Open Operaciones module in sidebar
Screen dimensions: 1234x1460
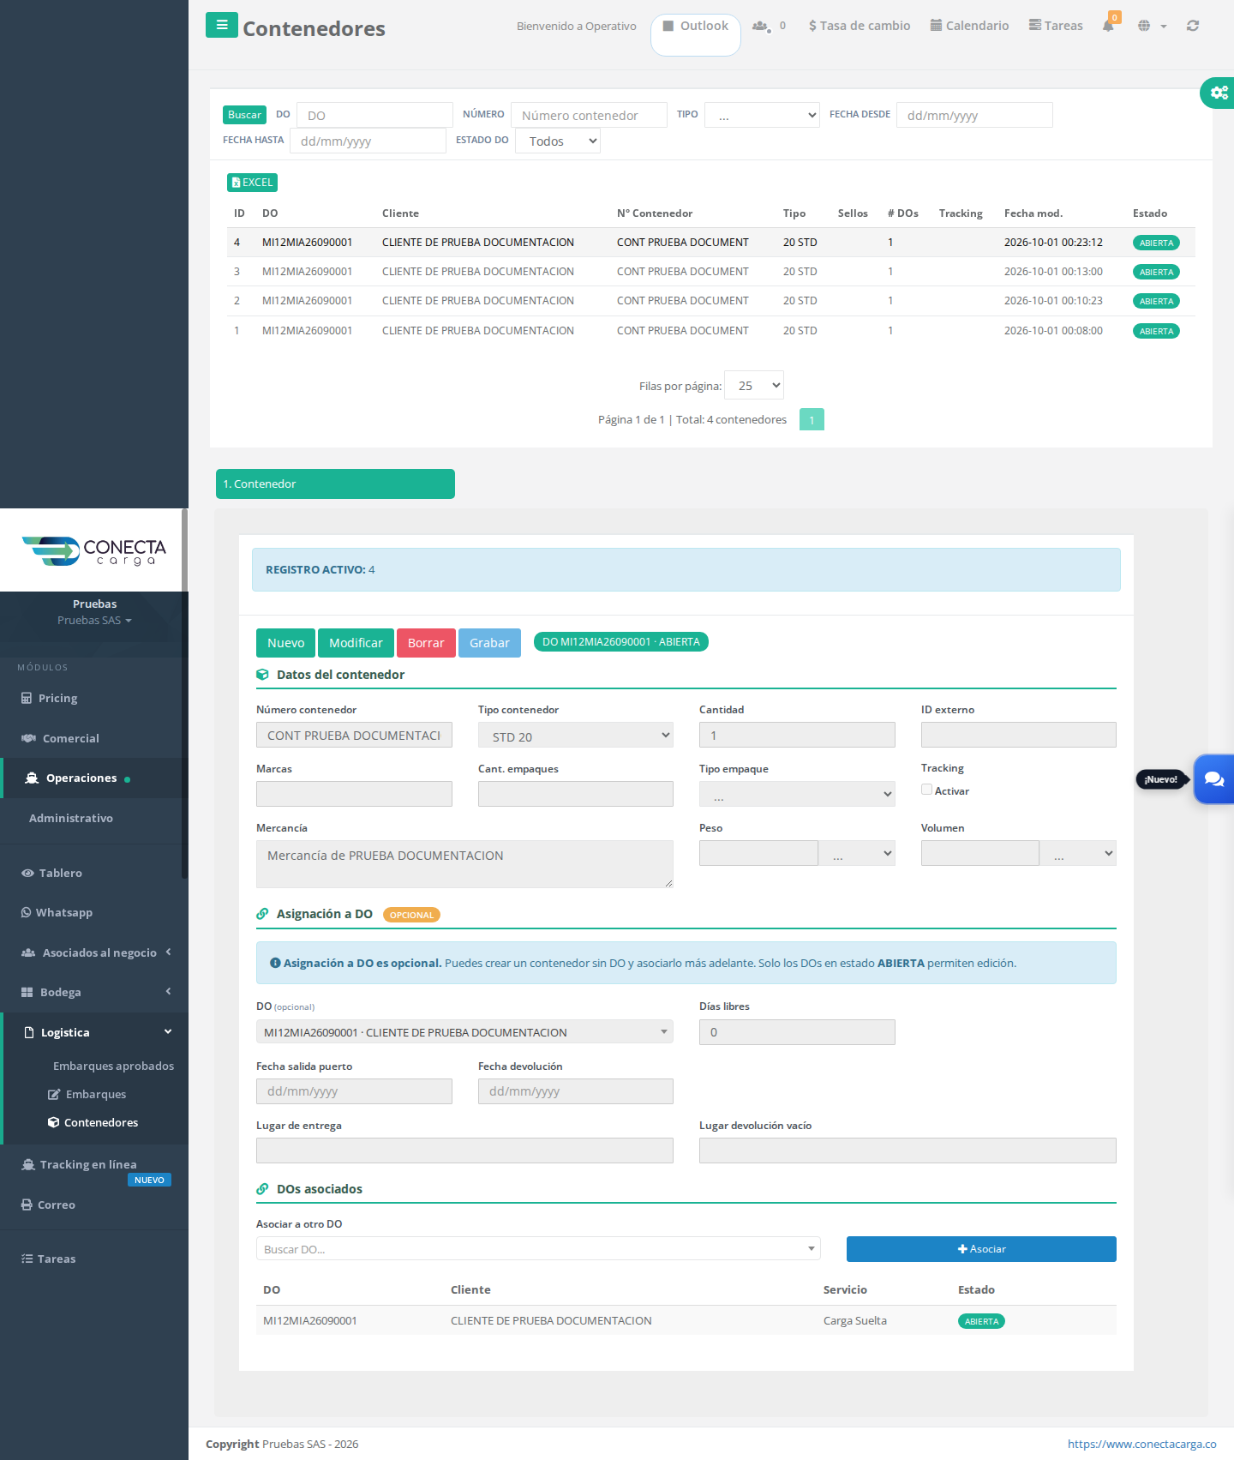coord(94,778)
